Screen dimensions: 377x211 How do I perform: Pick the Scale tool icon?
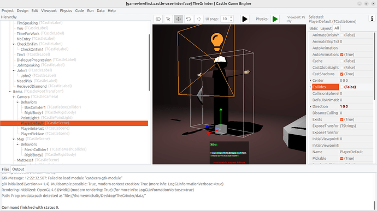coord(199,19)
